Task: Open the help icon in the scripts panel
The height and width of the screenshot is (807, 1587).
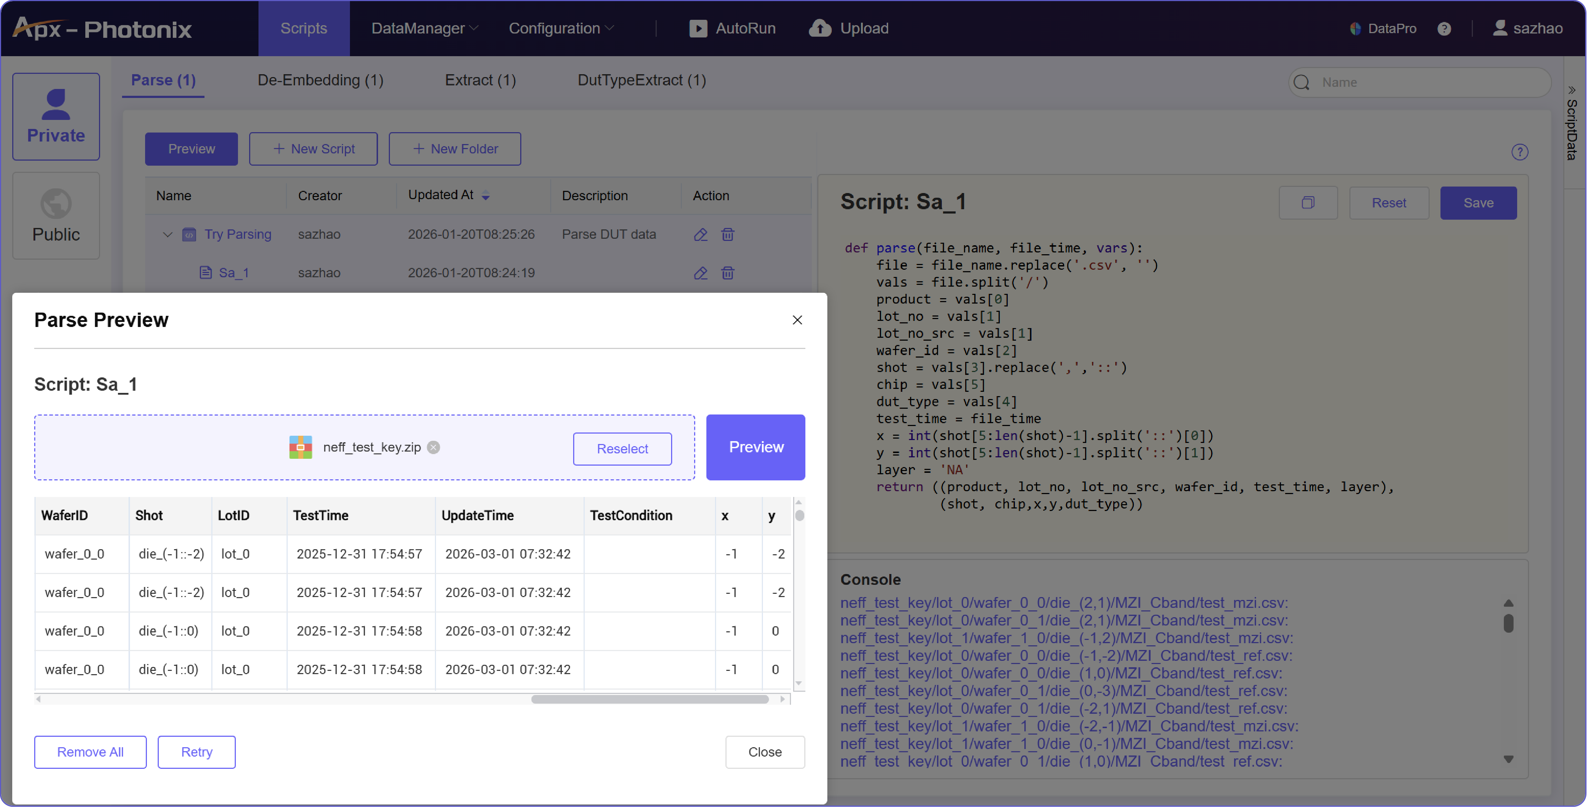Action: [x=1520, y=152]
